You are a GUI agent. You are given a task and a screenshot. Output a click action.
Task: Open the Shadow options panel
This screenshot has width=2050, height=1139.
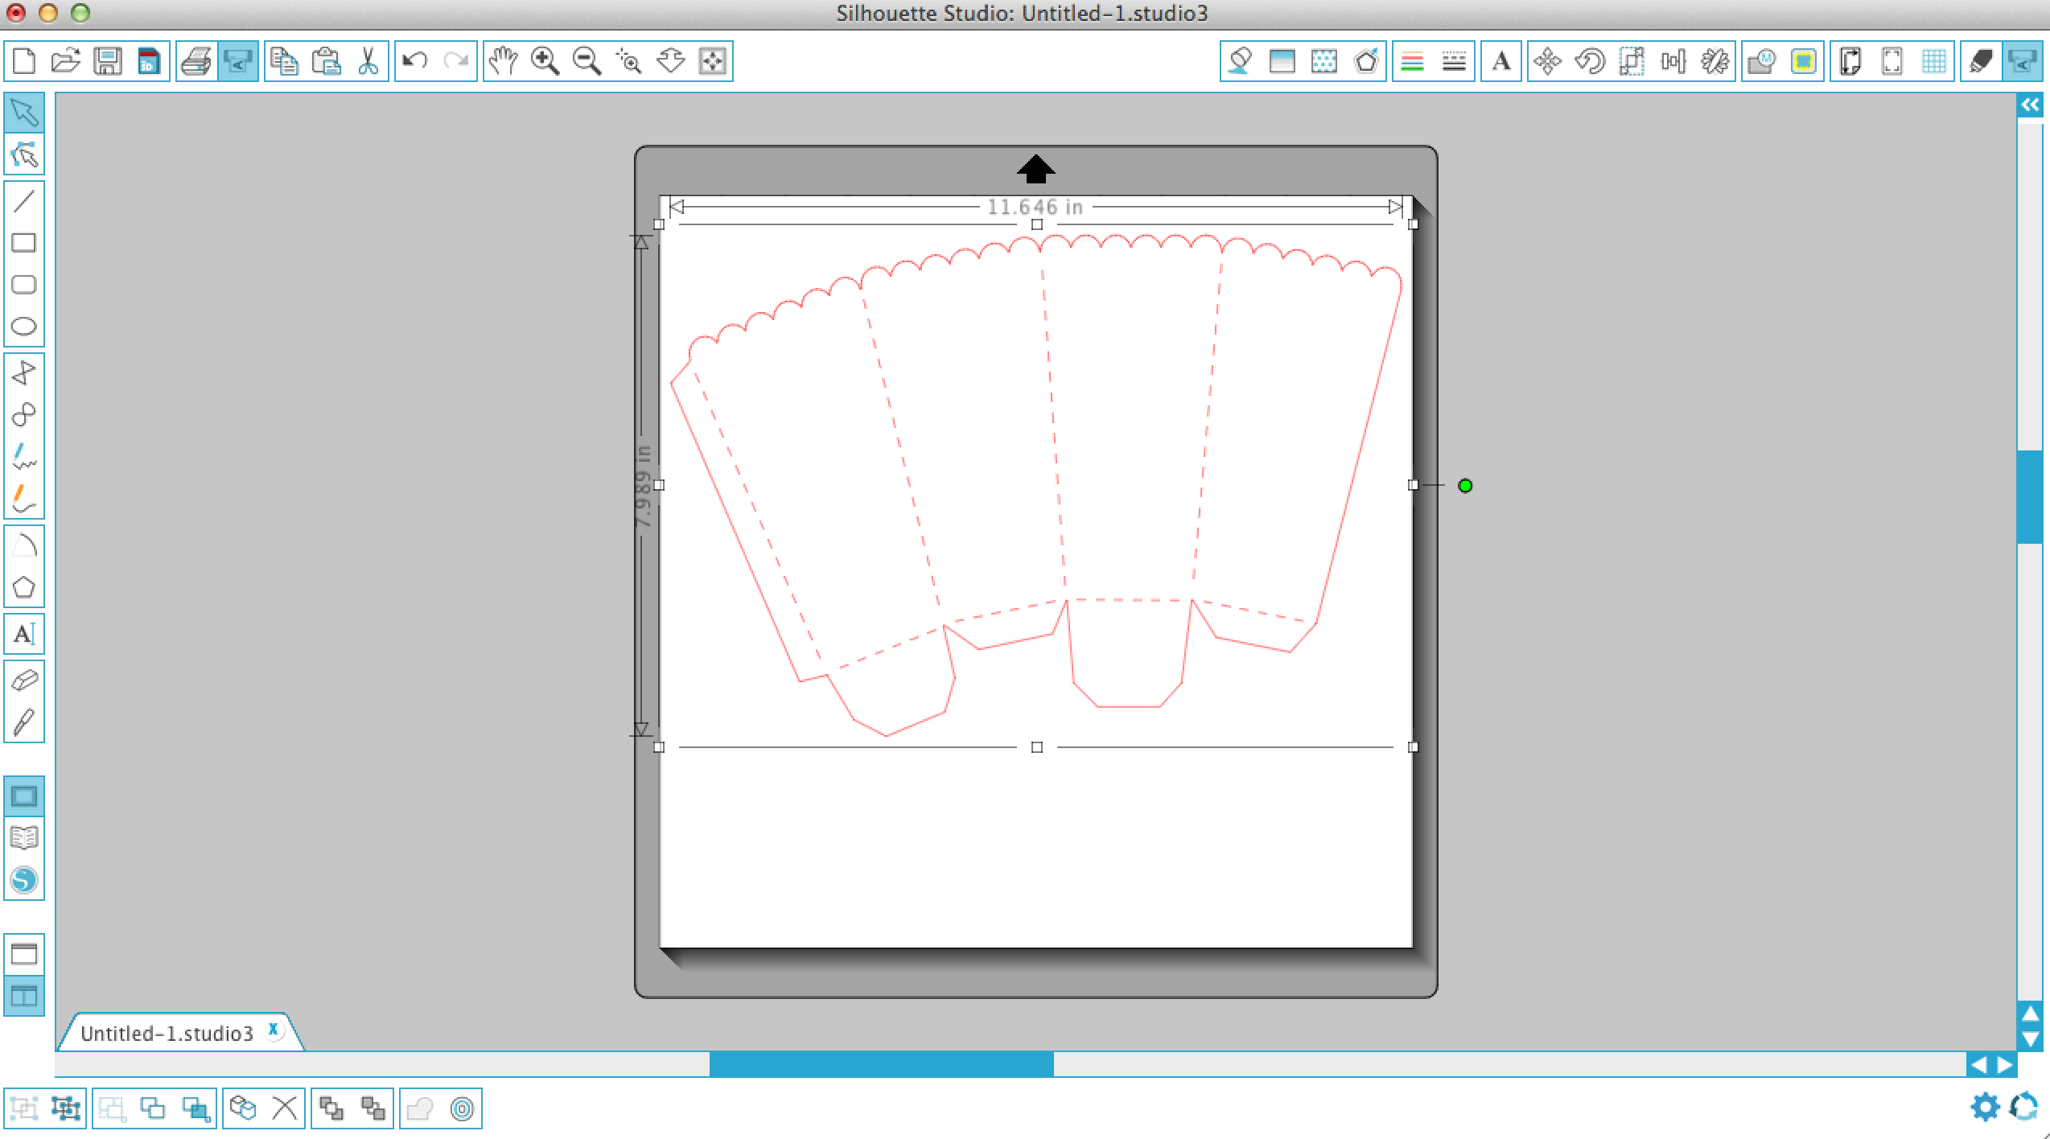tap(1366, 61)
